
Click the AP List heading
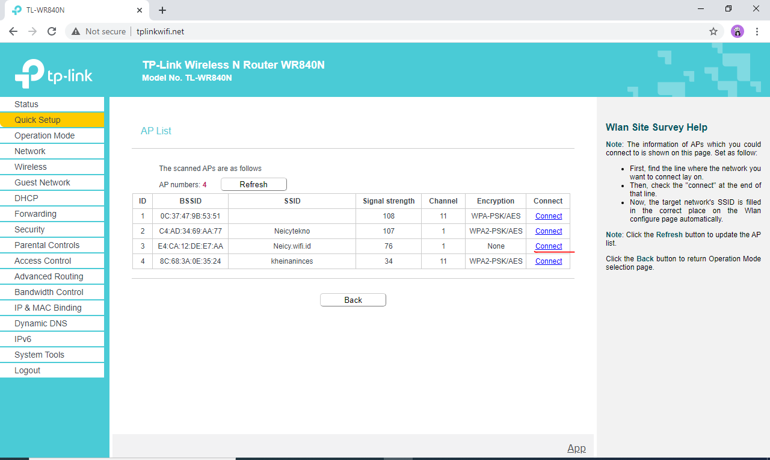point(156,131)
